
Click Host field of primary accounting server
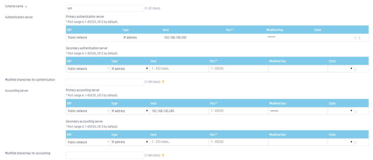click(x=179, y=111)
